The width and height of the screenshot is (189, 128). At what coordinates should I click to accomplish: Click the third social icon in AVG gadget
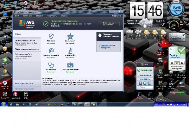149,83
